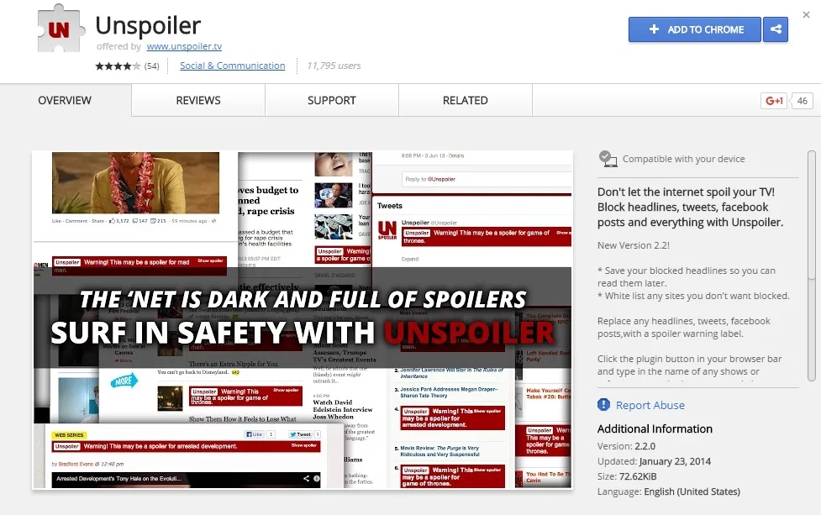Click the Unspoiler promotional screenshot image

(303, 320)
